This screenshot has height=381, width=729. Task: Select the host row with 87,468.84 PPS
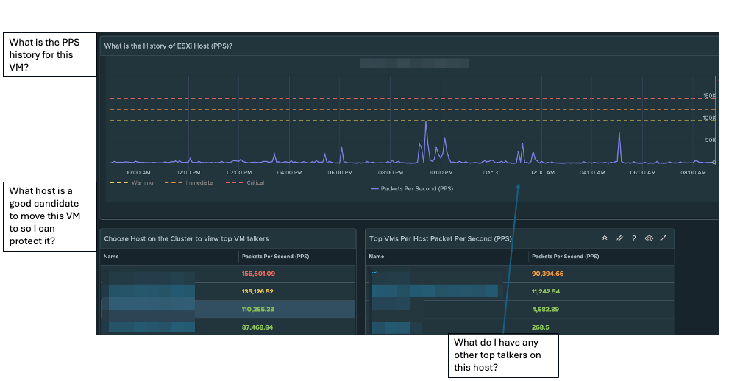tap(227, 327)
